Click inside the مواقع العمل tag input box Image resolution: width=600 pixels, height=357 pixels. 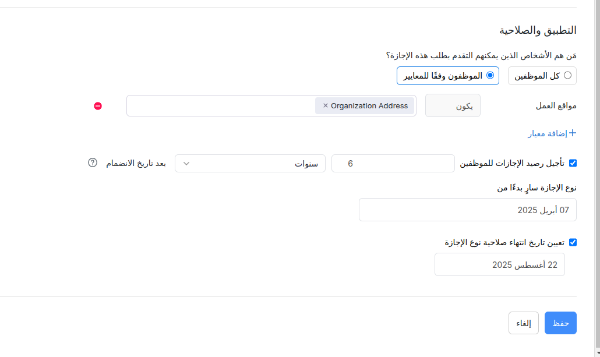(x=221, y=106)
